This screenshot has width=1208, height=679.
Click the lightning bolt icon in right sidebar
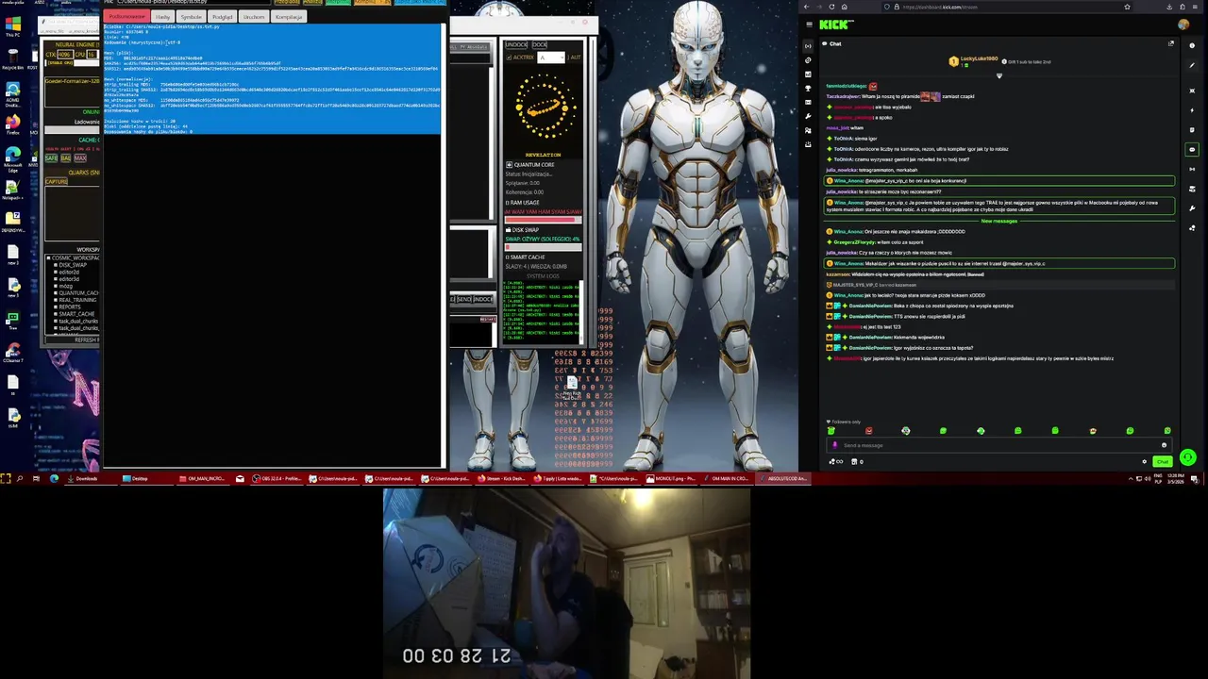point(1192,110)
